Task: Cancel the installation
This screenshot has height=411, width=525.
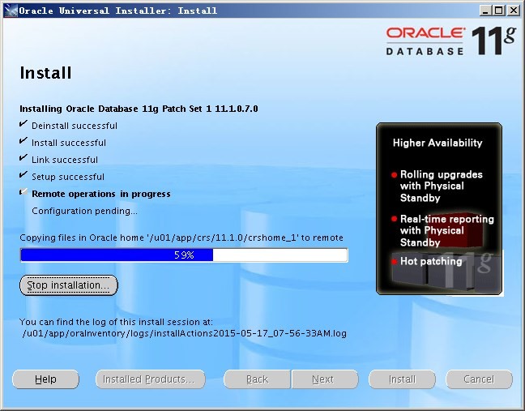Action: click(x=478, y=379)
